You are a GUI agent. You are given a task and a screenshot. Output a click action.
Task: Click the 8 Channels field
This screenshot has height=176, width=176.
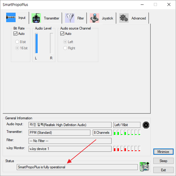coord(102,133)
